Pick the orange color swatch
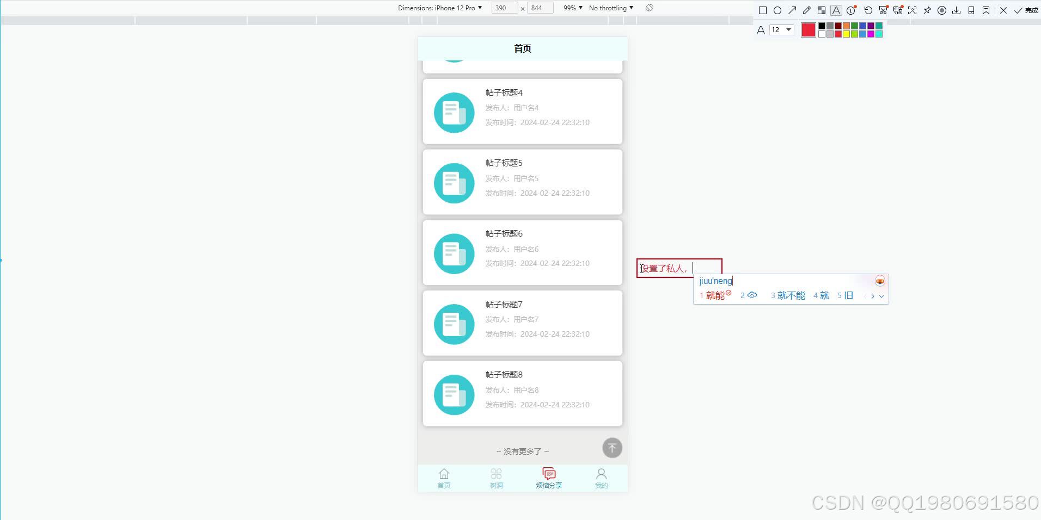Screen dimensions: 1041x520 [846, 26]
